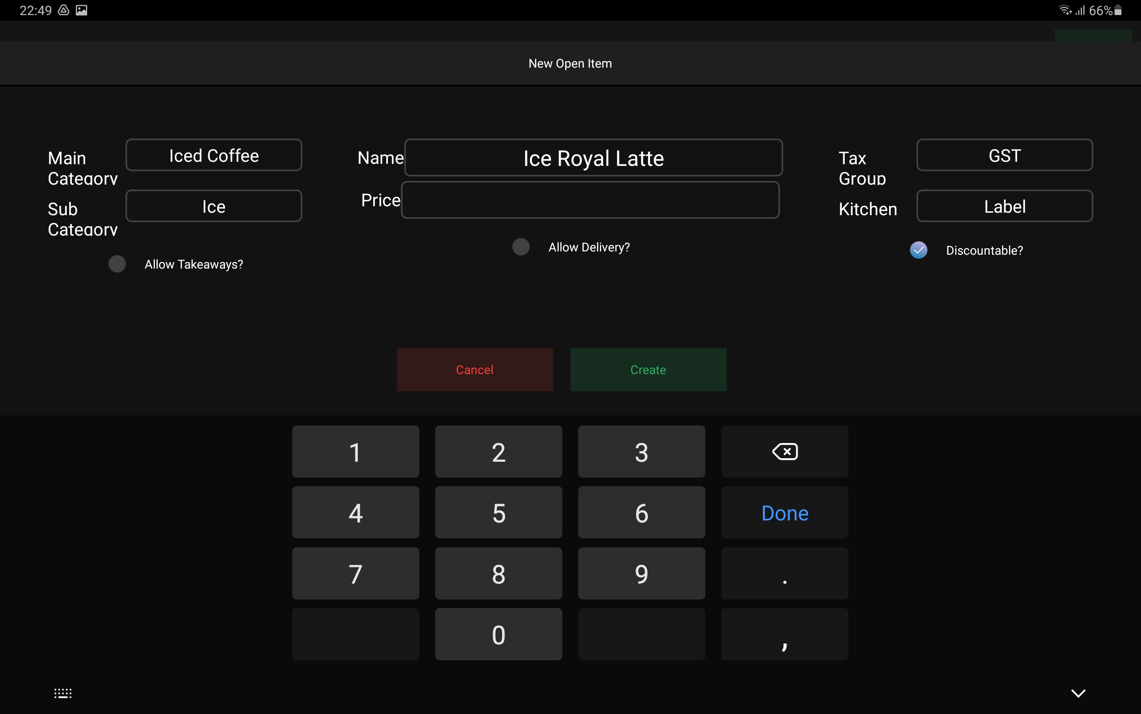Enable Allow Takeaways option

(x=117, y=264)
